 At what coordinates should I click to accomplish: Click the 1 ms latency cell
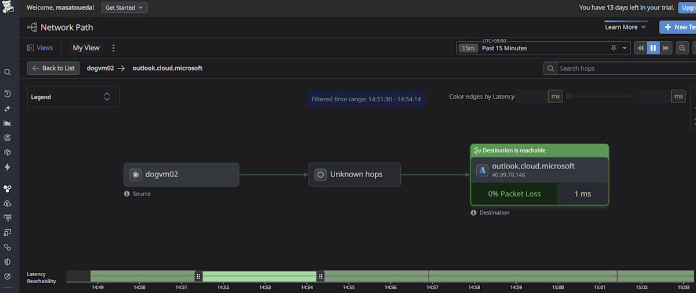[583, 194]
